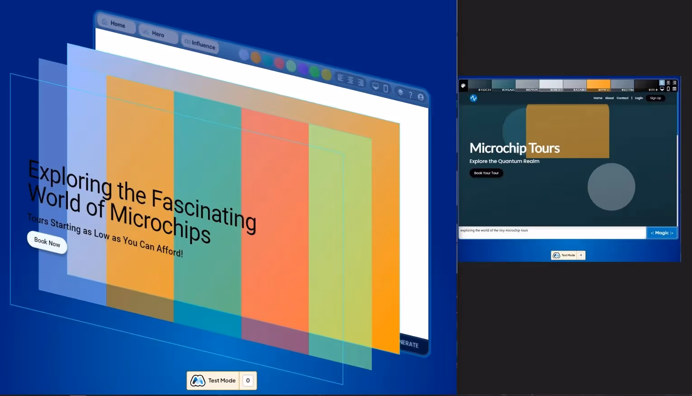Choose phone icon in the tilted left toolbar
Screen dimensions: 692x396
tap(386, 89)
